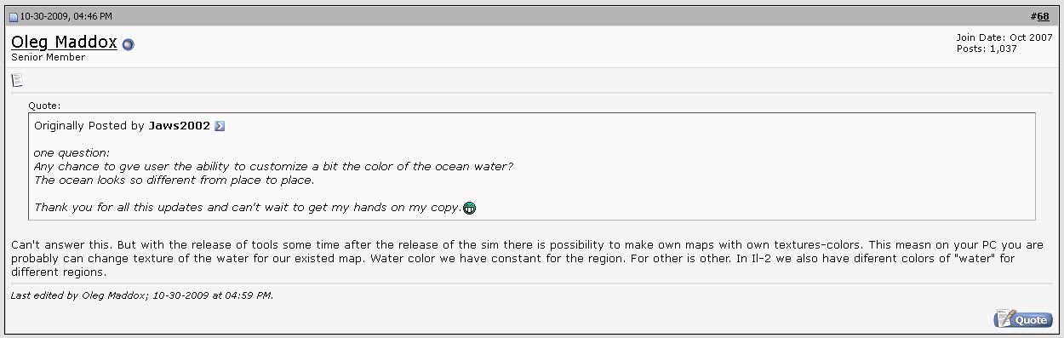This screenshot has height=338, width=1064.
Task: Click the 'Quote:' label above the box
Action: coord(44,106)
